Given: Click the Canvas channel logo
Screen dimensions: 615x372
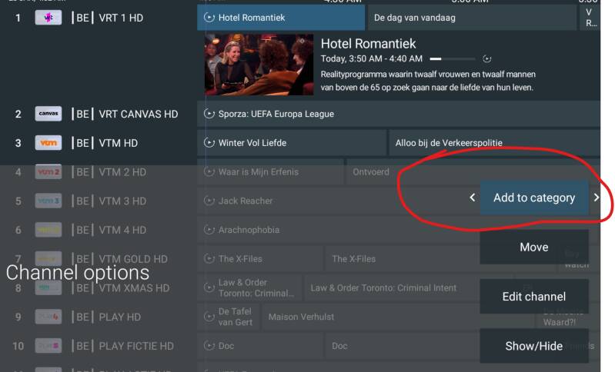Looking at the screenshot, I should pos(48,114).
